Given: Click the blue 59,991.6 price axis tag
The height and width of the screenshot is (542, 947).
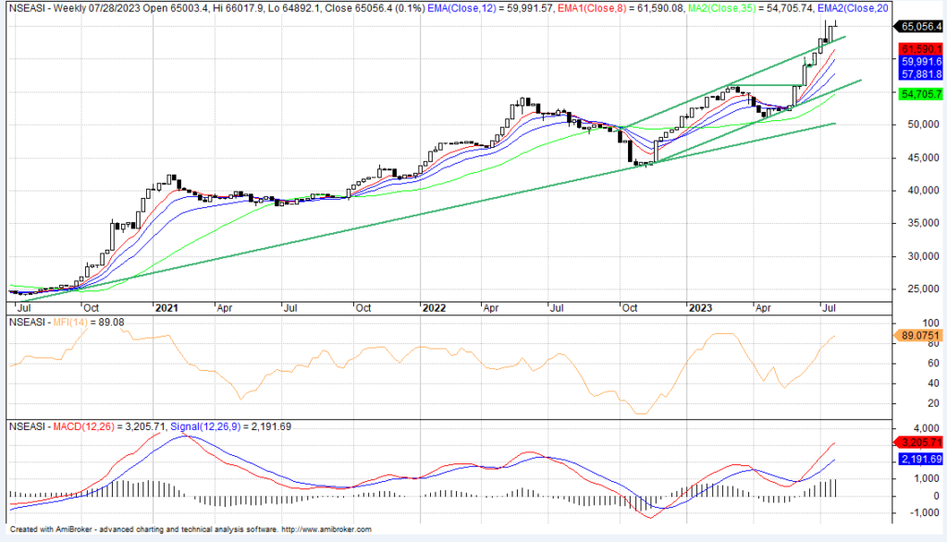Looking at the screenshot, I should (x=921, y=61).
